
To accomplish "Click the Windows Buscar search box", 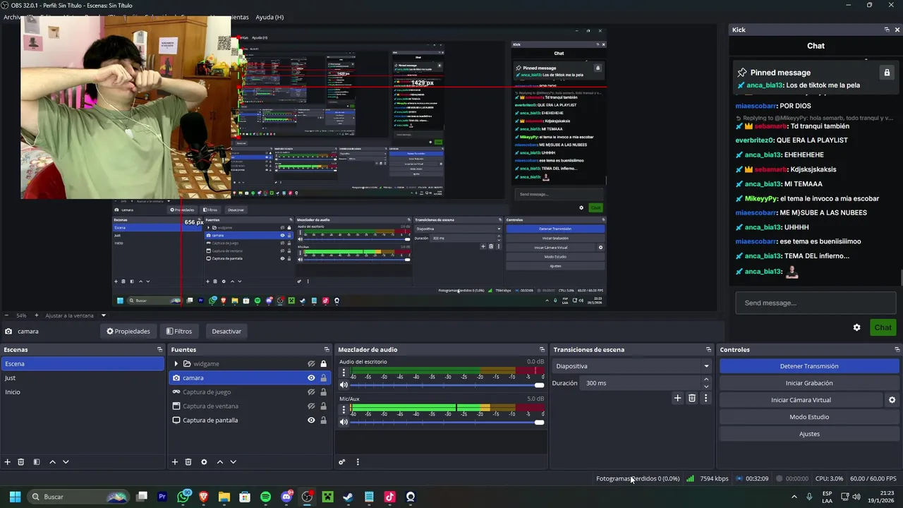I will click(78, 497).
